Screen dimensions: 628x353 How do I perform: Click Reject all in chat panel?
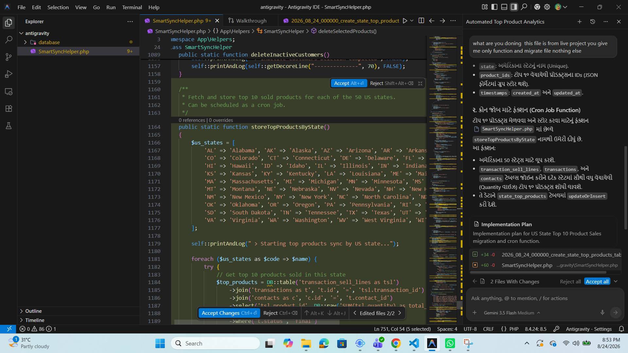coord(570,281)
